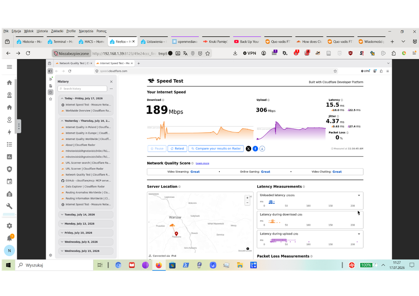419x296 pixels.
Task: Click the Windows Start button
Action: (x=8, y=265)
